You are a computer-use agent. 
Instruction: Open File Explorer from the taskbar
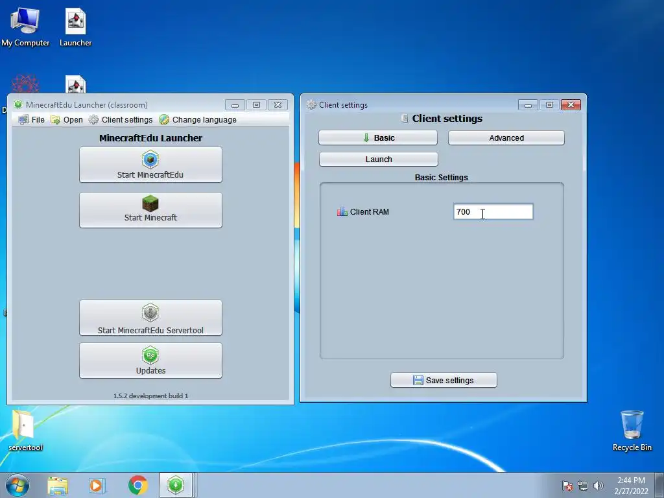coord(58,485)
